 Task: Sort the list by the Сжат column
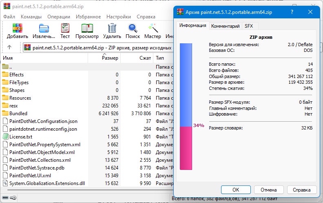pos(137,58)
